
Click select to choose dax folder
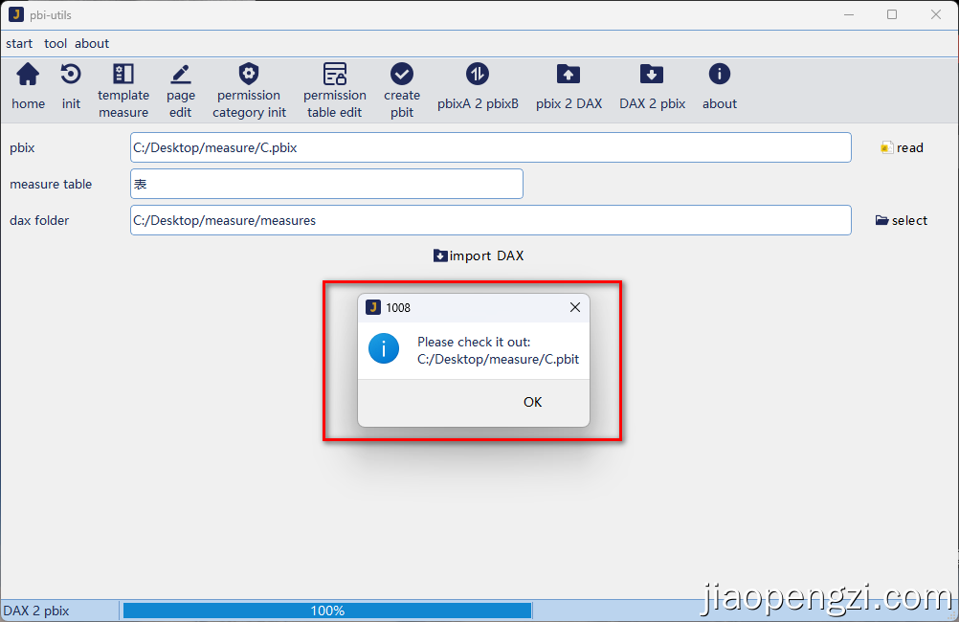click(902, 220)
